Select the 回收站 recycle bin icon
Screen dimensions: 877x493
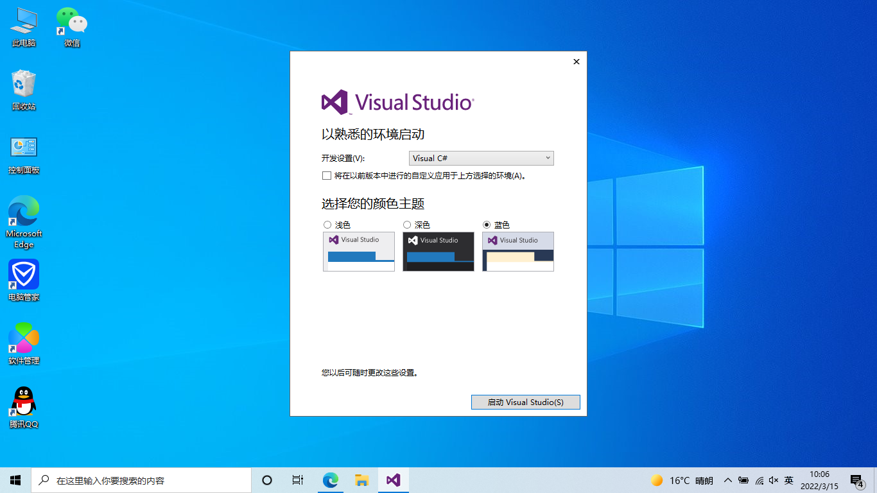pos(24,90)
